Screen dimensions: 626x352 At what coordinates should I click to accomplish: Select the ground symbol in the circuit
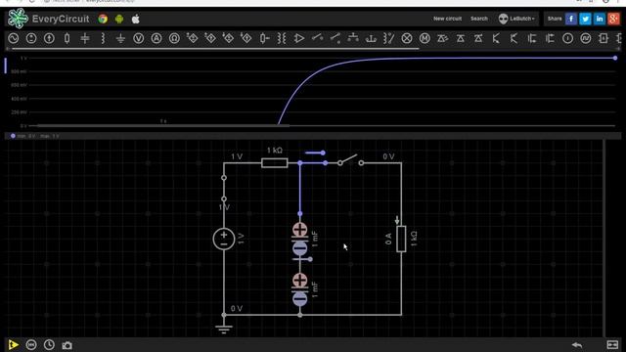pos(224,329)
